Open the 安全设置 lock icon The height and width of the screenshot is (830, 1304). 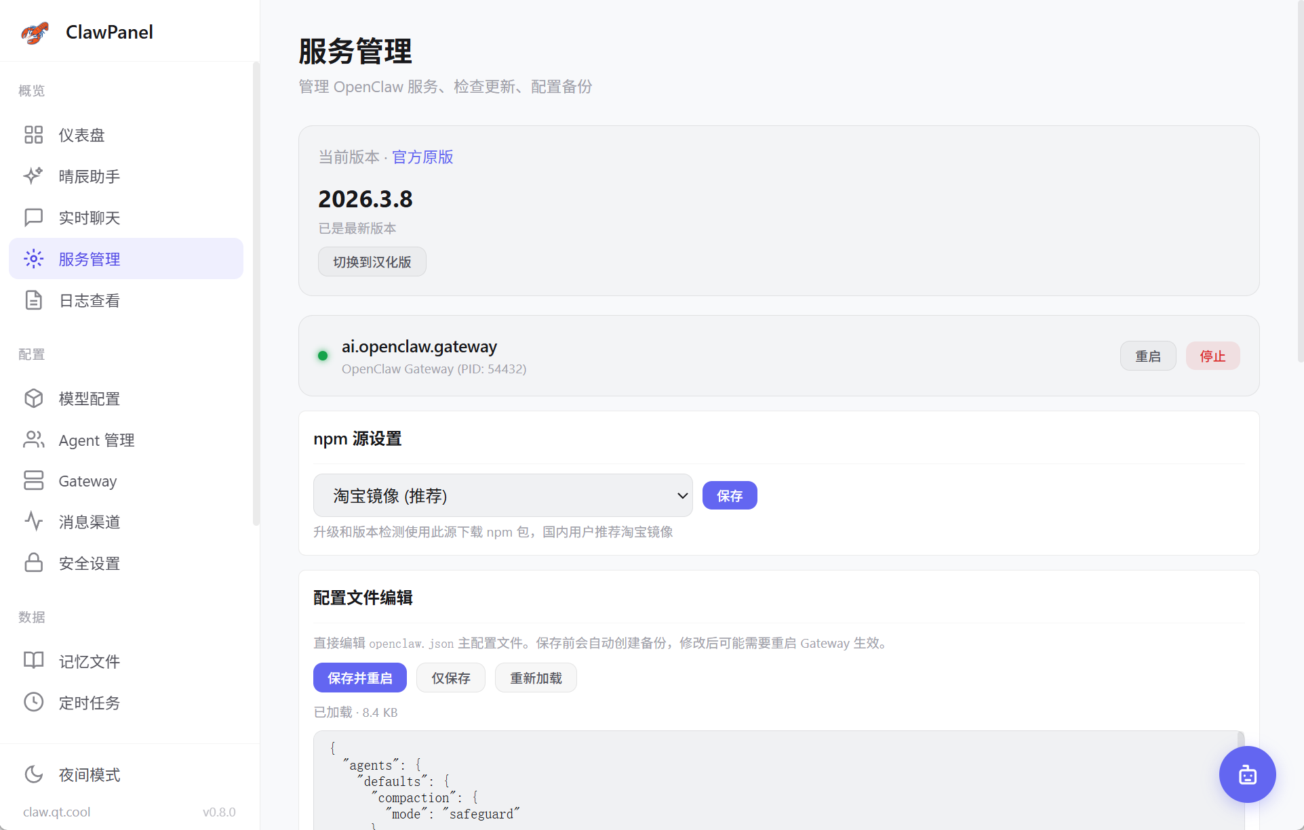click(34, 562)
